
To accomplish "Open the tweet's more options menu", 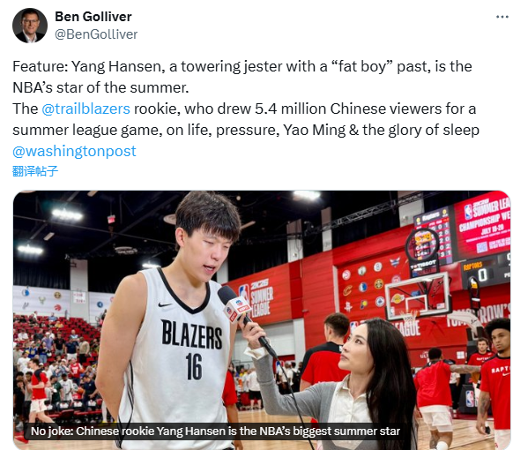I will 502,17.
